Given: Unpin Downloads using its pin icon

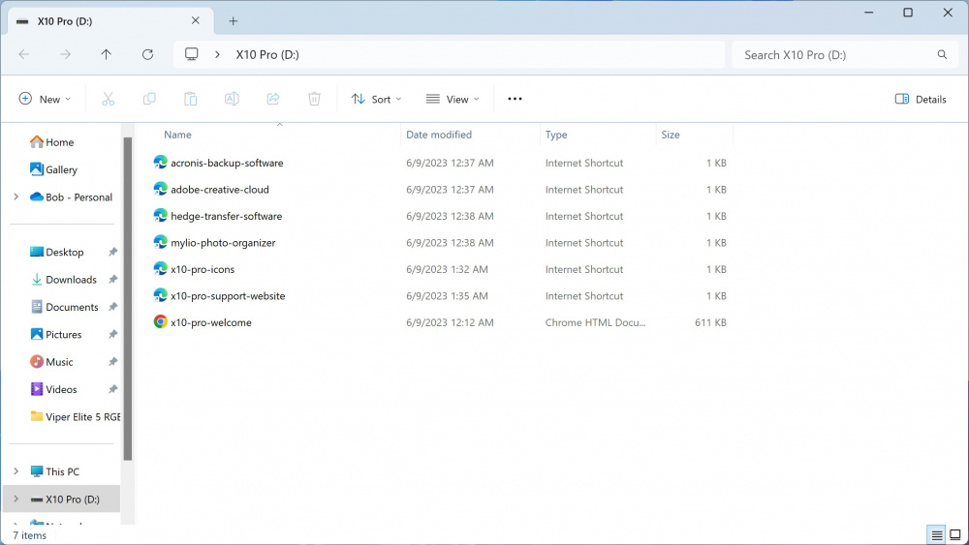Looking at the screenshot, I should tap(112, 280).
